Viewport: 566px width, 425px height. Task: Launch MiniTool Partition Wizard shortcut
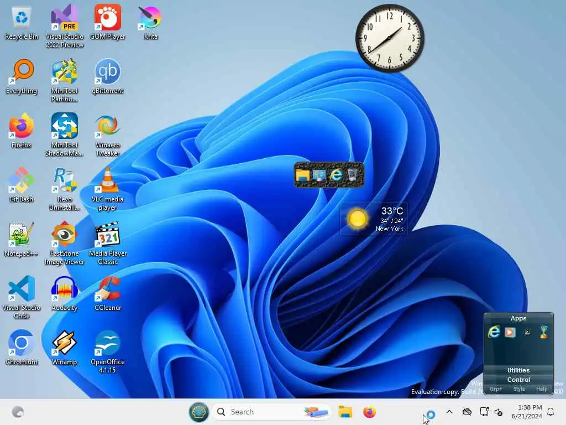point(64,81)
